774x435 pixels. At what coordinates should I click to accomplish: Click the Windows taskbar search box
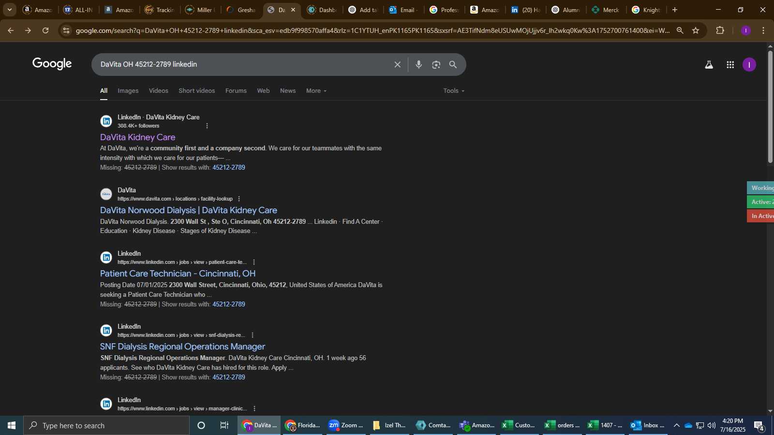(106, 426)
